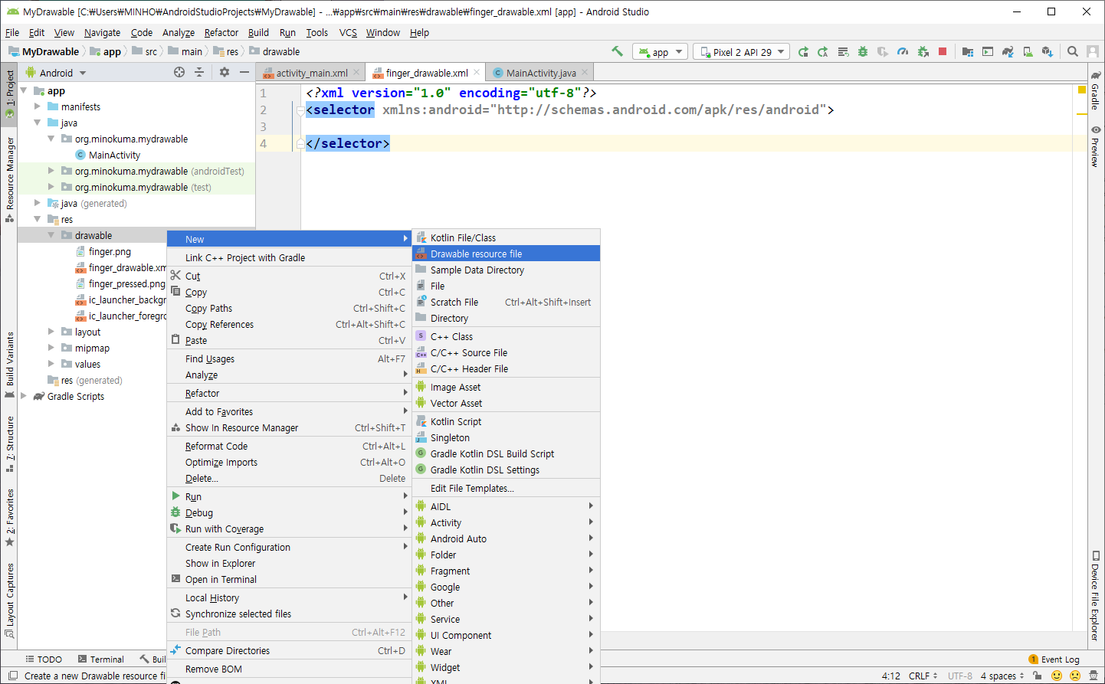Click the Profile app gauge icon
The height and width of the screenshot is (684, 1105).
(903, 52)
